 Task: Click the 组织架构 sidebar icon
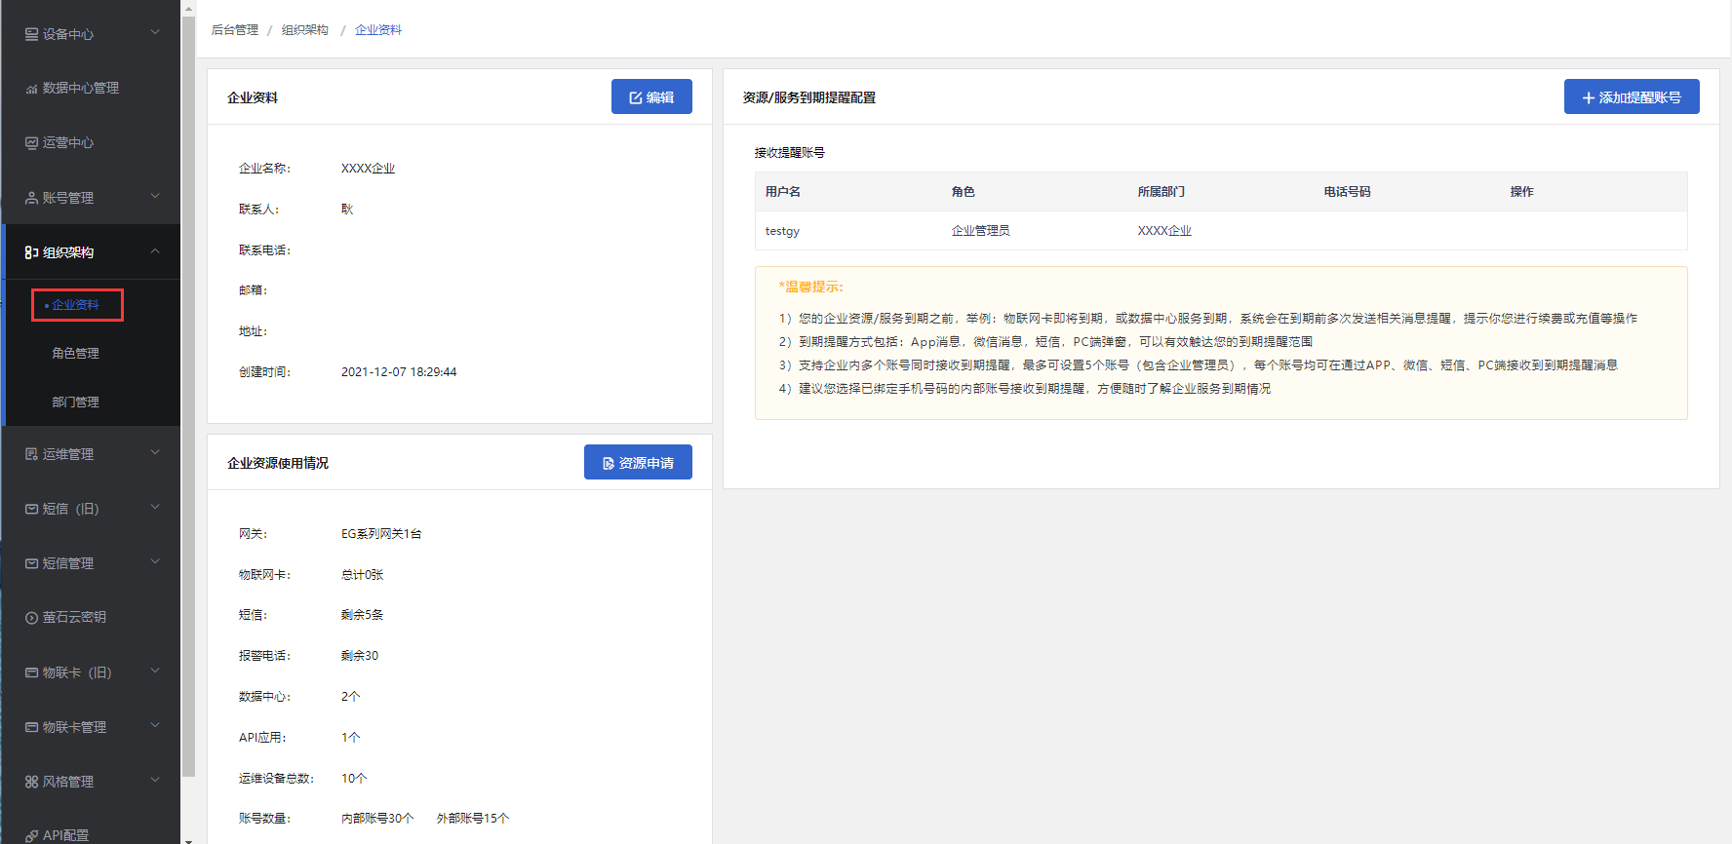[31, 252]
